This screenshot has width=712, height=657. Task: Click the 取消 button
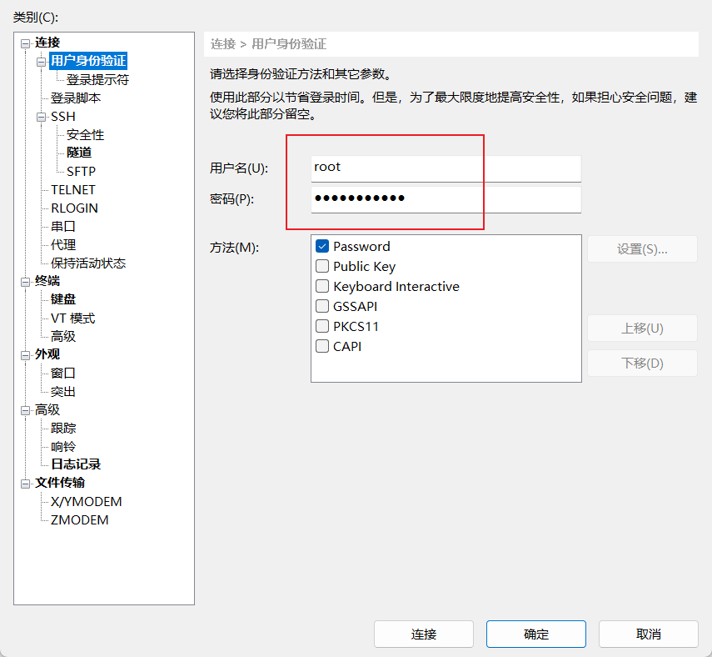649,634
